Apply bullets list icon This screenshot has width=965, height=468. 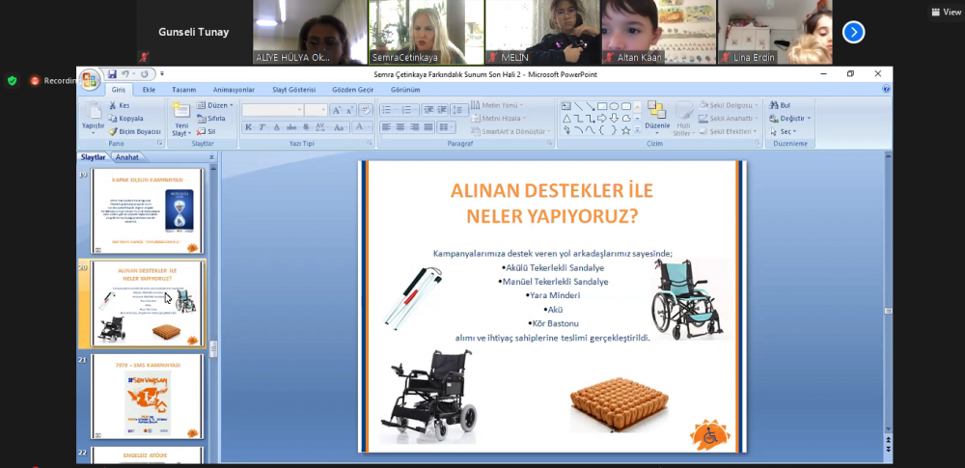click(388, 110)
